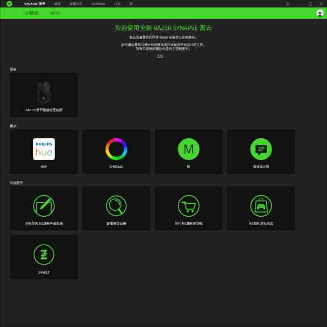Select the Dashboard sub-tab in green bar
Screen dimensions: 327x327
[31, 13]
